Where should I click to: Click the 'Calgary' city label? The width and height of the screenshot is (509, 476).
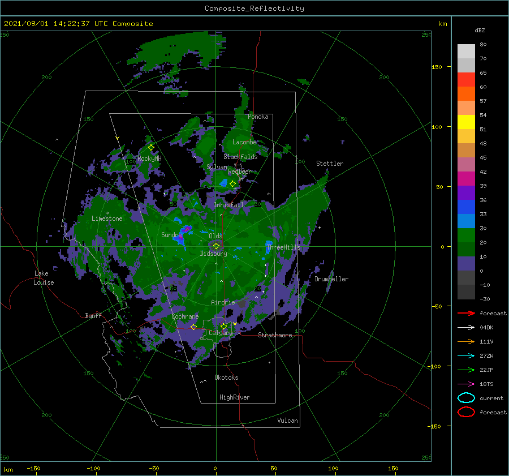point(221,333)
